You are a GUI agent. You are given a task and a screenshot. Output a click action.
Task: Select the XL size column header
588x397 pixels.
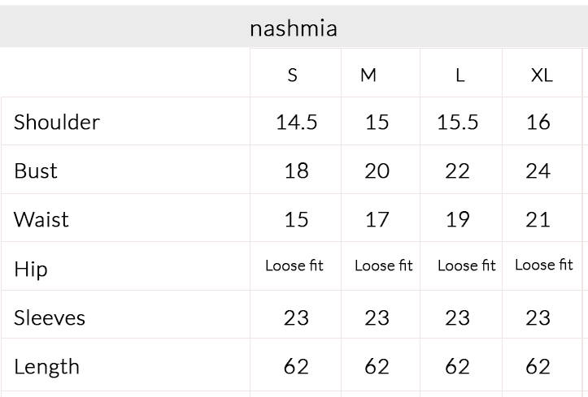tap(542, 76)
